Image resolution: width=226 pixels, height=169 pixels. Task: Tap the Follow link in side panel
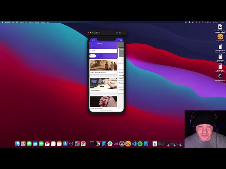pyautogui.click(x=121, y=83)
